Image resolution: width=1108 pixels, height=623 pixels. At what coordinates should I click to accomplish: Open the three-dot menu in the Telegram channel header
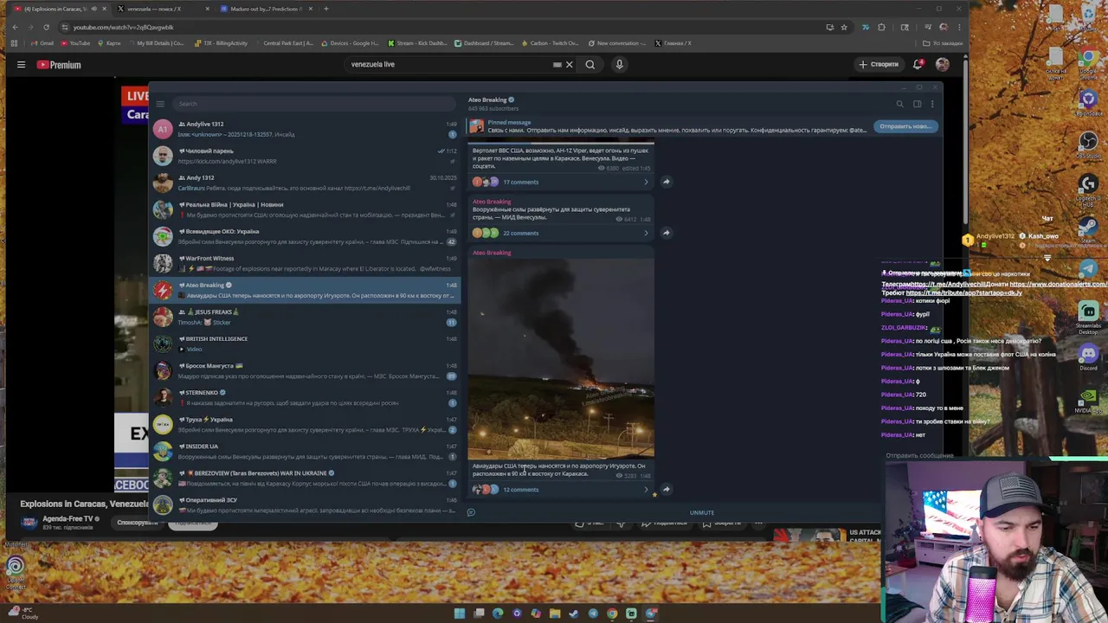pyautogui.click(x=932, y=104)
